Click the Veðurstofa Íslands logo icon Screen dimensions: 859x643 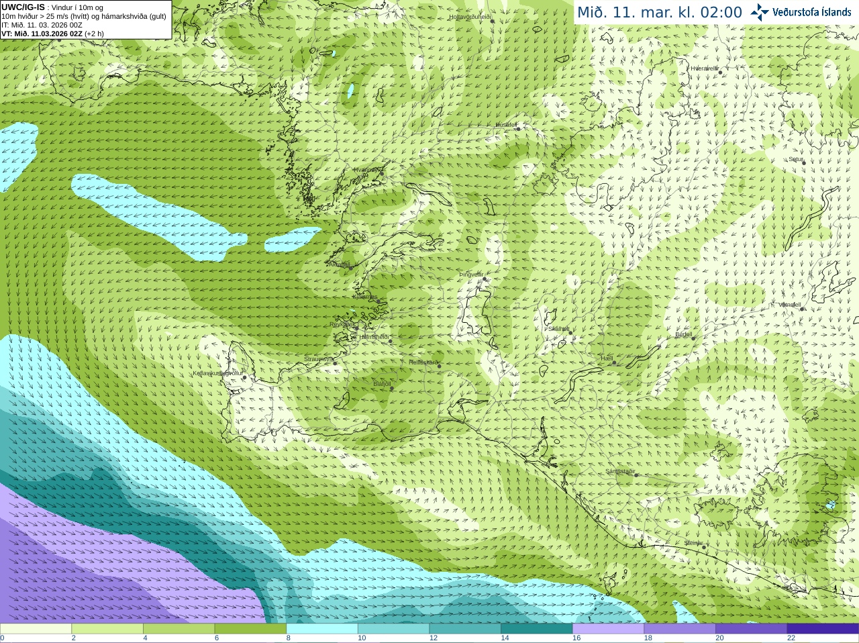760,12
